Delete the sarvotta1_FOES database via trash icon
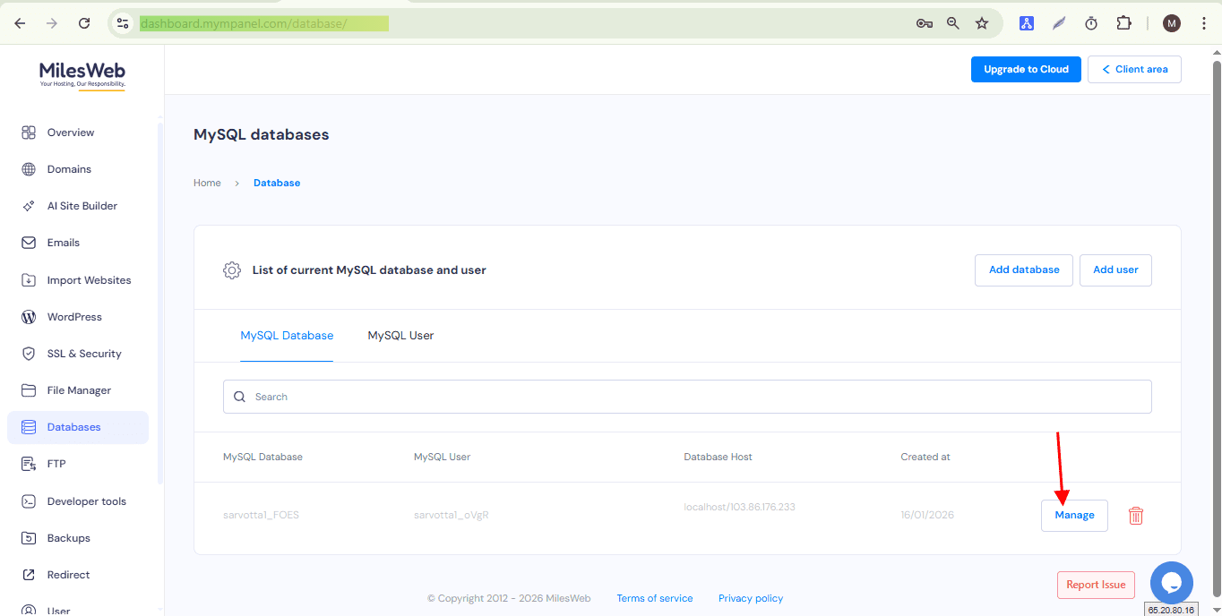Viewport: 1222px width, 616px height. pyautogui.click(x=1135, y=515)
